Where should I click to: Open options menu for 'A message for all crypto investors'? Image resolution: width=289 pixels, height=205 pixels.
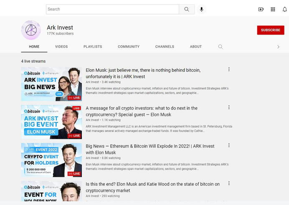pos(229,107)
